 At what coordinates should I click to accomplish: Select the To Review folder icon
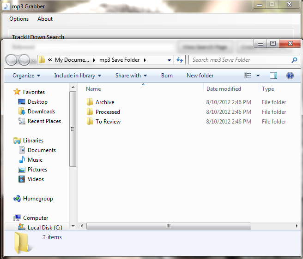click(x=90, y=121)
